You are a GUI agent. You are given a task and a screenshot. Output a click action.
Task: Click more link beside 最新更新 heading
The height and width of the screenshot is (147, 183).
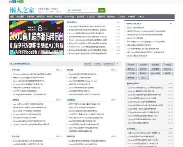point(118,22)
